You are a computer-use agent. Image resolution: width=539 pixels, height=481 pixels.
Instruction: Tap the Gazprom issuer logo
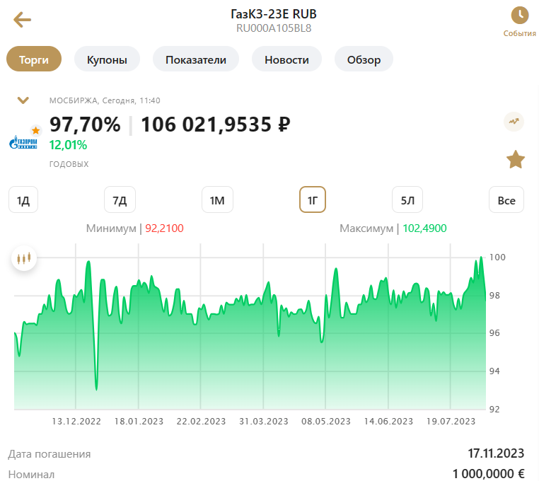(x=23, y=142)
